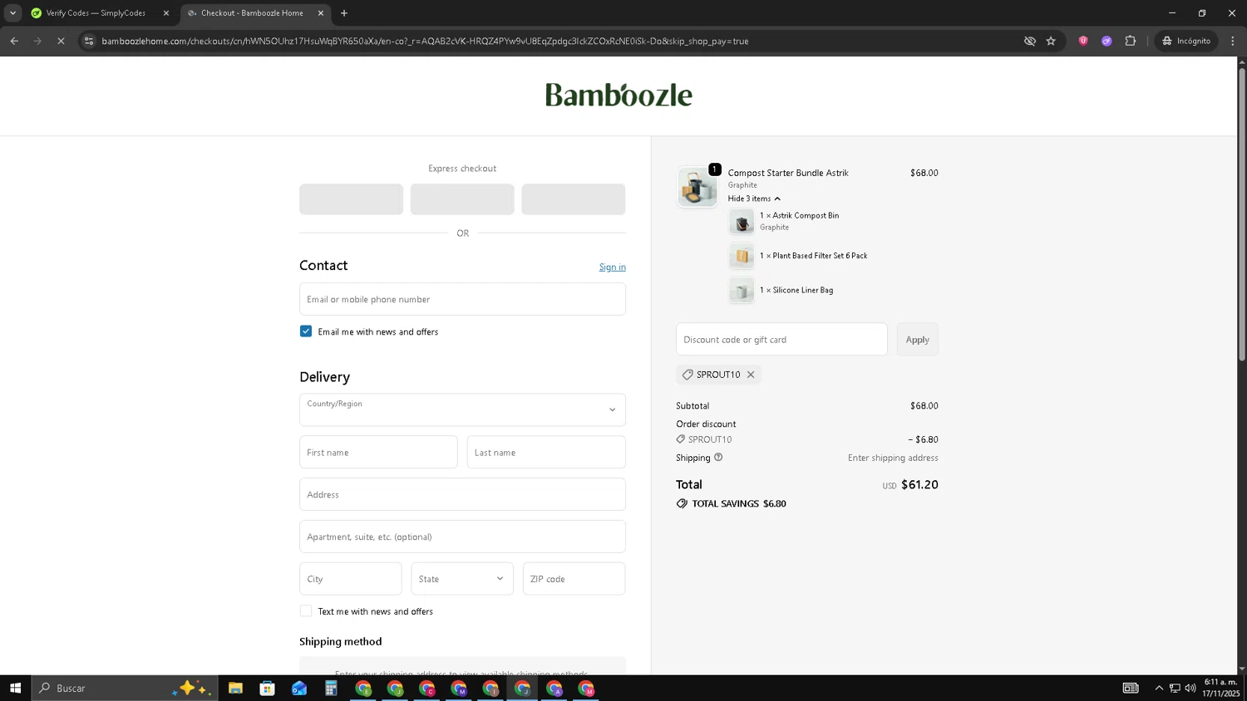The height and width of the screenshot is (701, 1247).
Task: Close the Checkout - Bamboozle Home tab
Action: (320, 13)
